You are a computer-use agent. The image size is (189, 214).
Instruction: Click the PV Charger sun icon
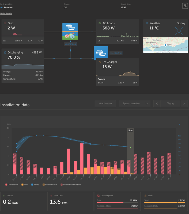coord(100,62)
